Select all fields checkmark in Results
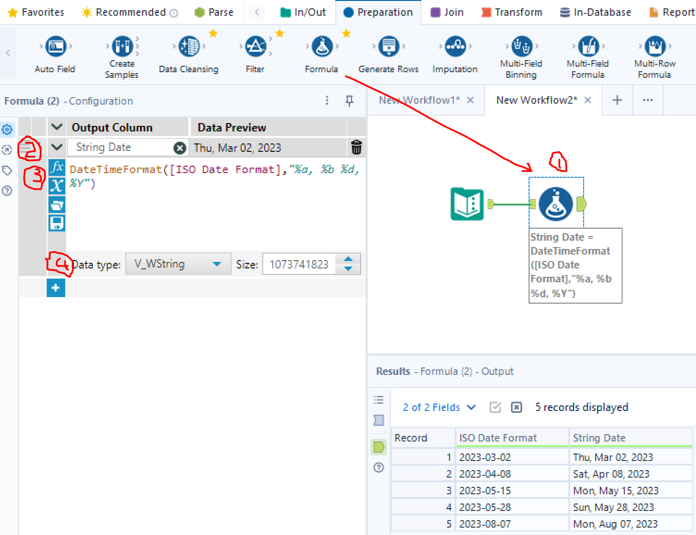Viewport: 696px width, 535px height. [x=495, y=407]
